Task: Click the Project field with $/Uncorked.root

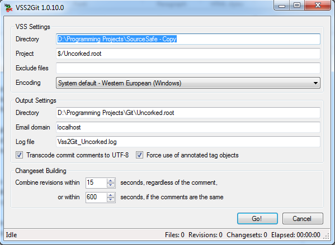Action: click(188, 54)
